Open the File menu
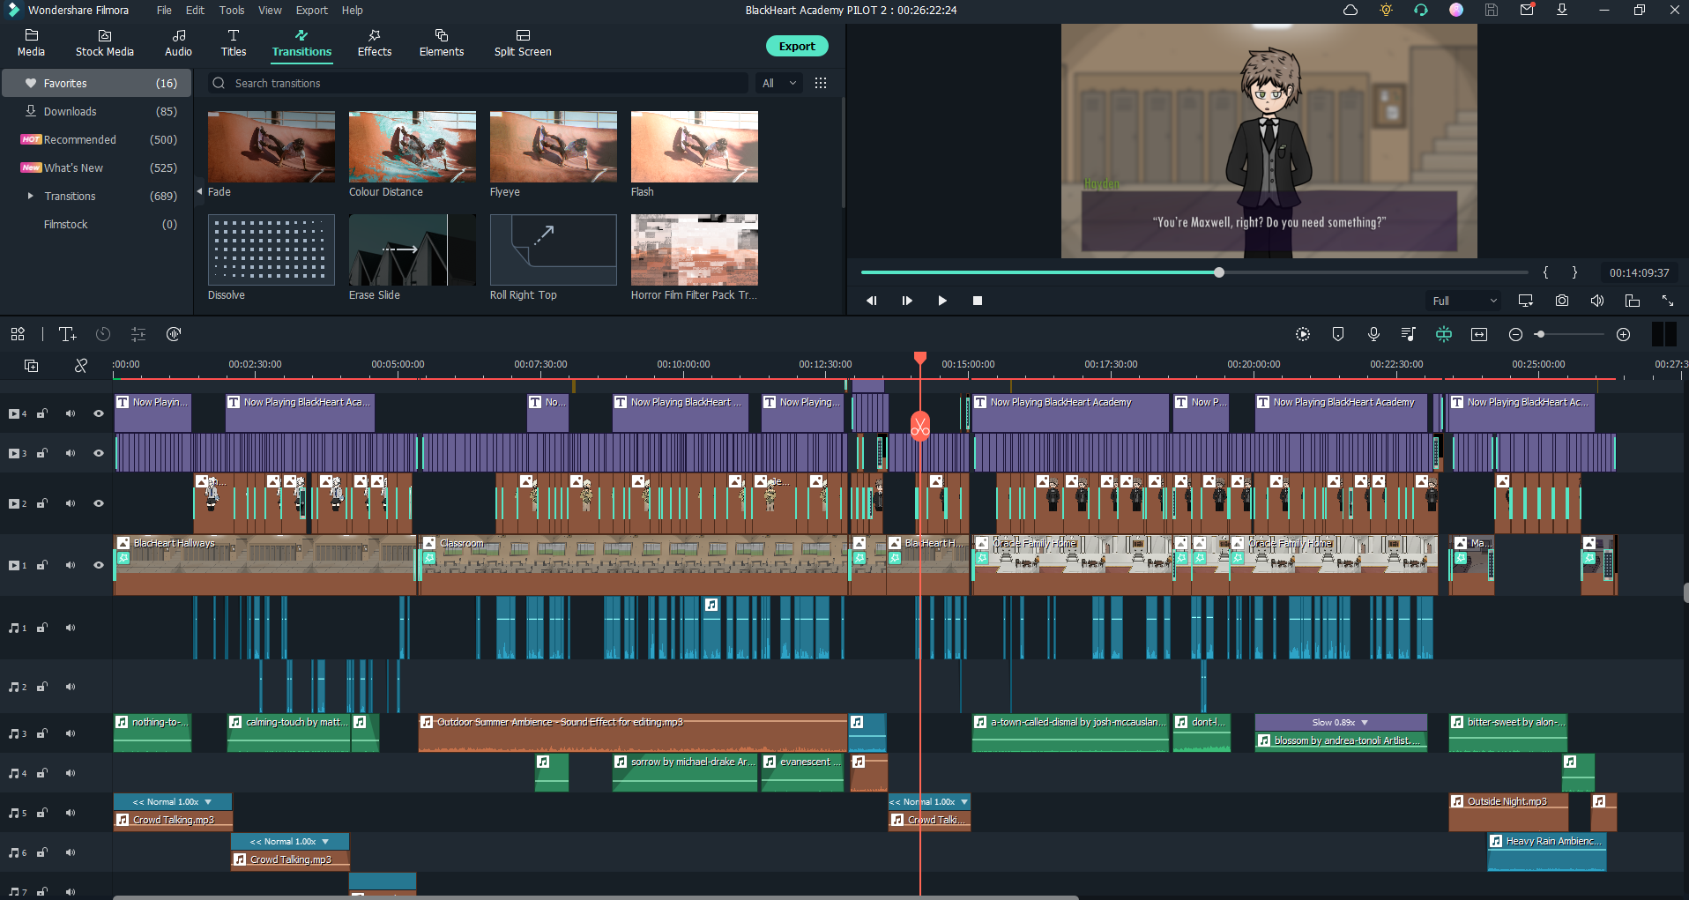 coord(164,10)
